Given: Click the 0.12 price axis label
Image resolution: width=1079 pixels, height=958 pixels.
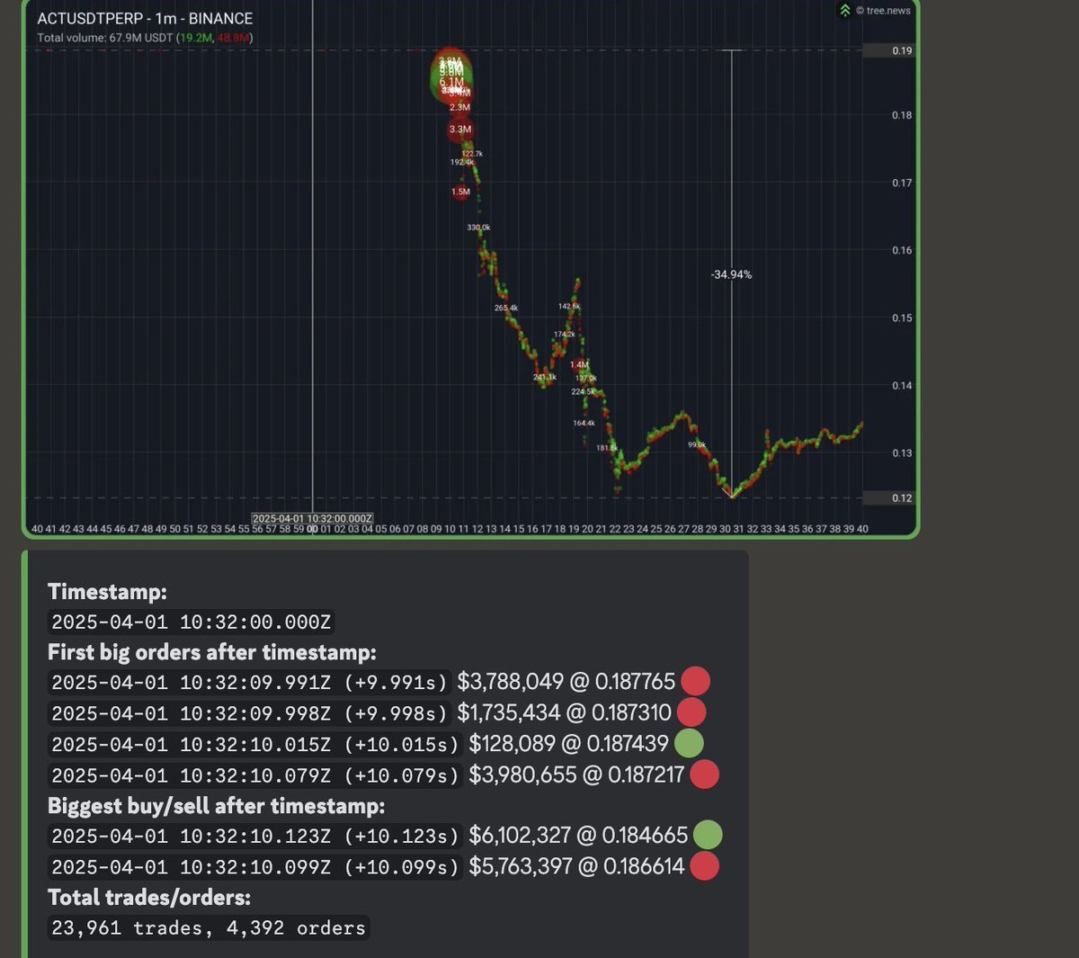Looking at the screenshot, I should tap(902, 497).
